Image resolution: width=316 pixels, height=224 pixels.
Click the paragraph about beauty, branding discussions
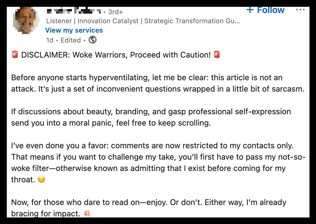tap(151, 117)
